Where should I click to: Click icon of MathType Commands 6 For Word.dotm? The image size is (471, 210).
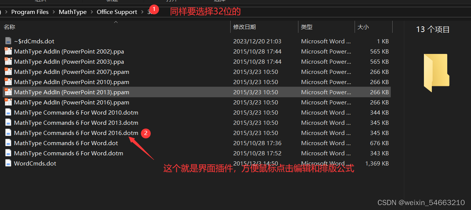[x=8, y=153]
